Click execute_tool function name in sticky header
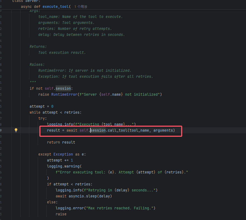The width and height of the screenshot is (246, 220). point(56,7)
